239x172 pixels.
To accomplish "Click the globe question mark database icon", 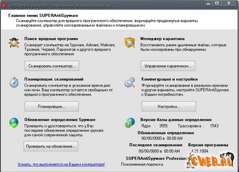I will pos(130,123).
